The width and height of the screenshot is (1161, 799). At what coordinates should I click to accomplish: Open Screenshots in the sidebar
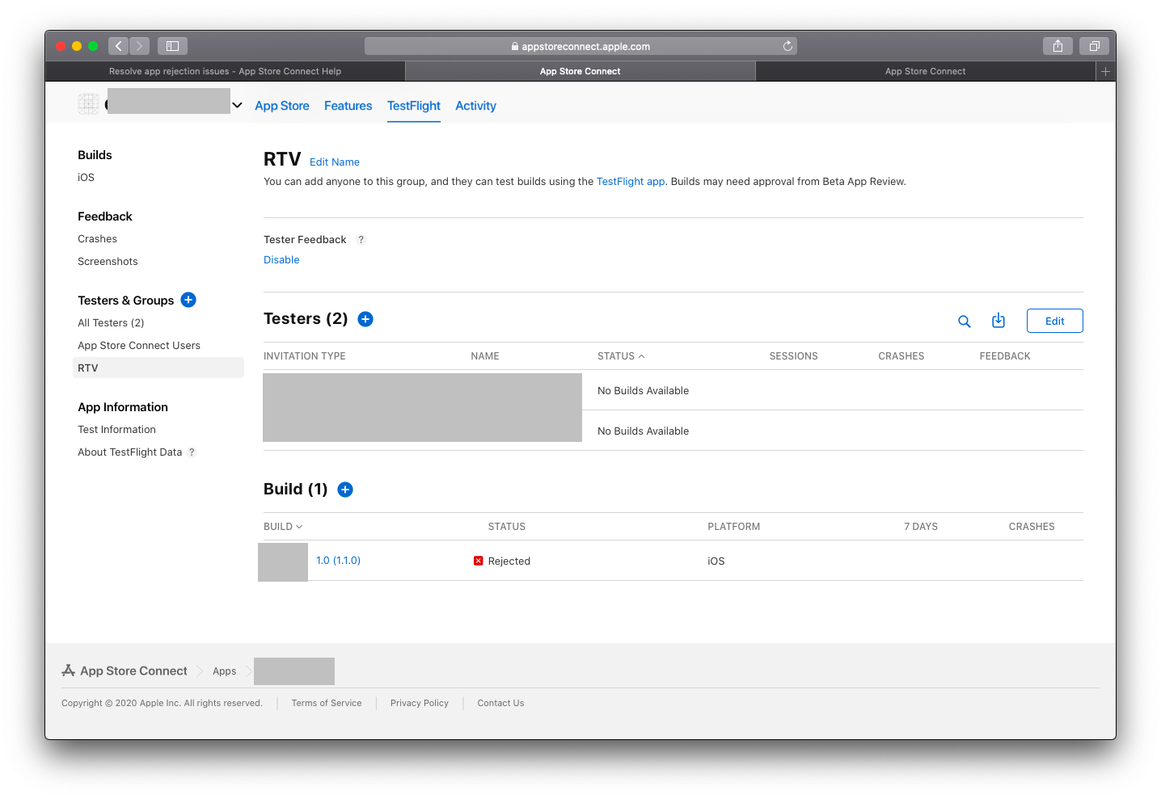(108, 262)
